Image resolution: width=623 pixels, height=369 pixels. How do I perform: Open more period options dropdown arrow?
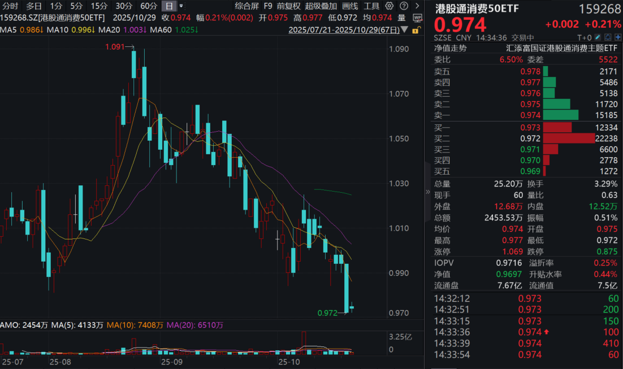tap(181, 6)
